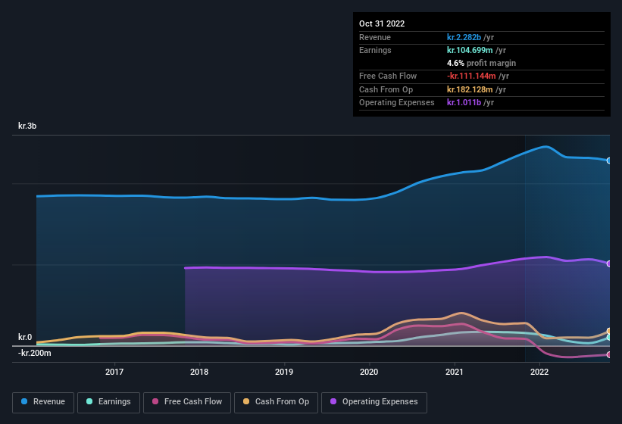Image resolution: width=622 pixels, height=424 pixels.
Task: Click the 2022 x-axis label
Action: click(539, 372)
